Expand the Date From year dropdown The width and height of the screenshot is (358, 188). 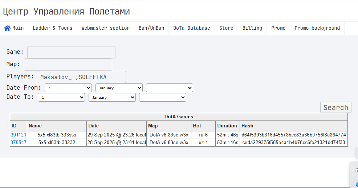pos(170,88)
